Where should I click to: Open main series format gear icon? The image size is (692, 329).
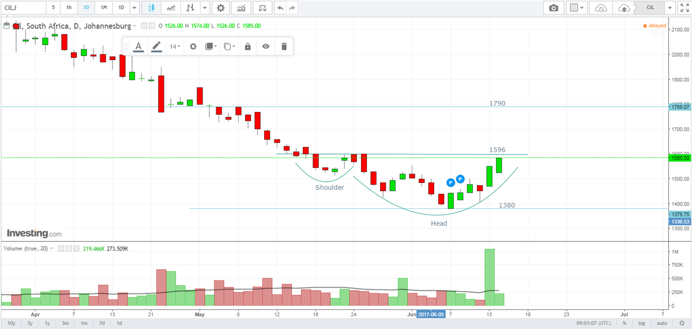pos(152,26)
